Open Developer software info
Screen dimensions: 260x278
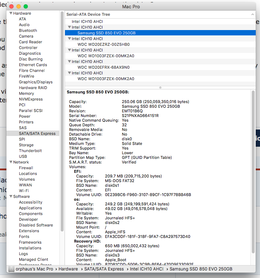(x=28, y=219)
